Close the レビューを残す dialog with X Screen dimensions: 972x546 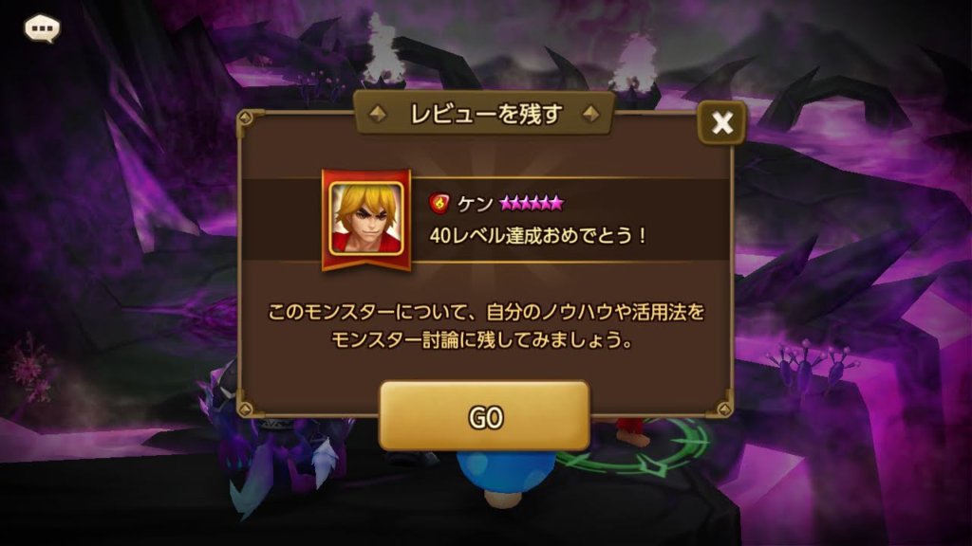tap(721, 122)
